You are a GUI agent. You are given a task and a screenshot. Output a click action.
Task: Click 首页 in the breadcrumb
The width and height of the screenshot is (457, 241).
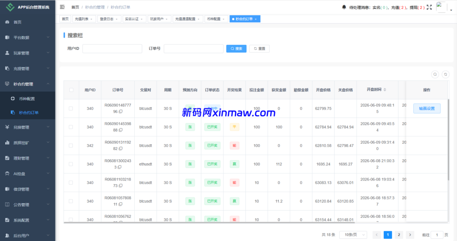pos(75,7)
